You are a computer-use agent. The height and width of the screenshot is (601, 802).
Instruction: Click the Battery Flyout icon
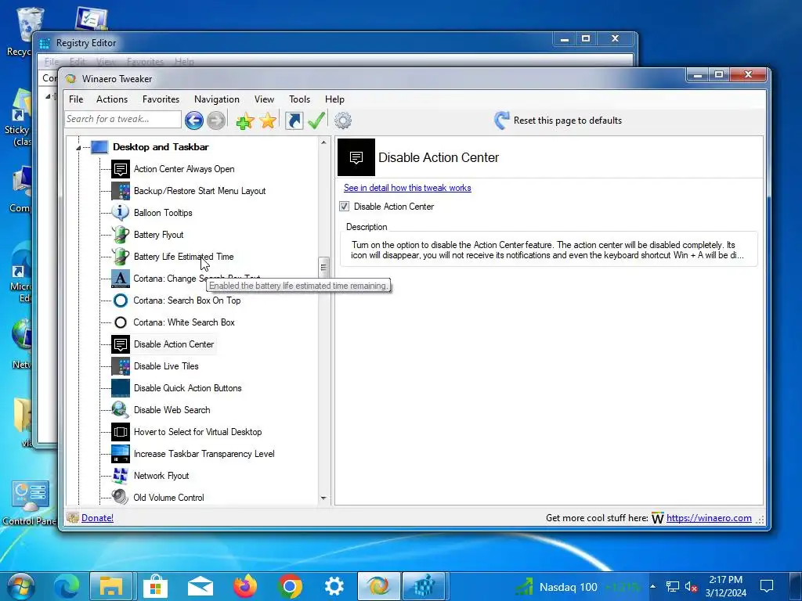pyautogui.click(x=121, y=235)
